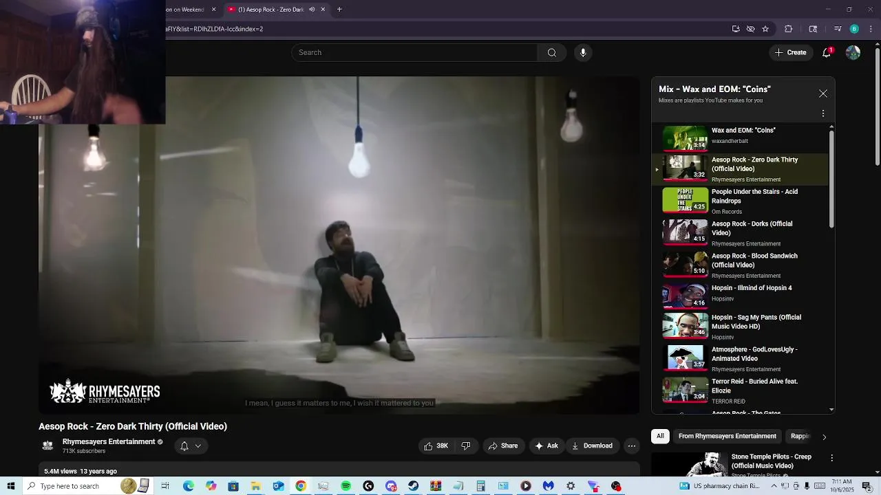Close the Mix playlist panel

coord(823,93)
